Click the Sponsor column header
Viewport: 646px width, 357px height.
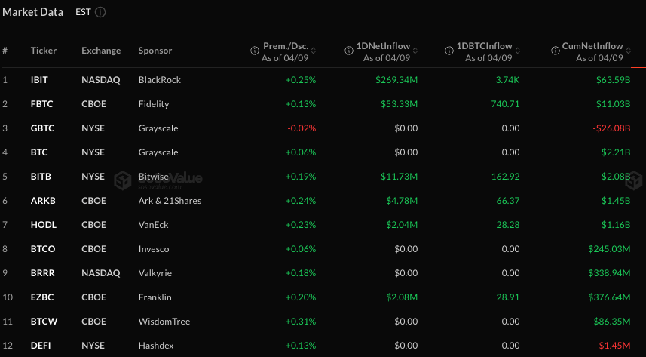155,51
